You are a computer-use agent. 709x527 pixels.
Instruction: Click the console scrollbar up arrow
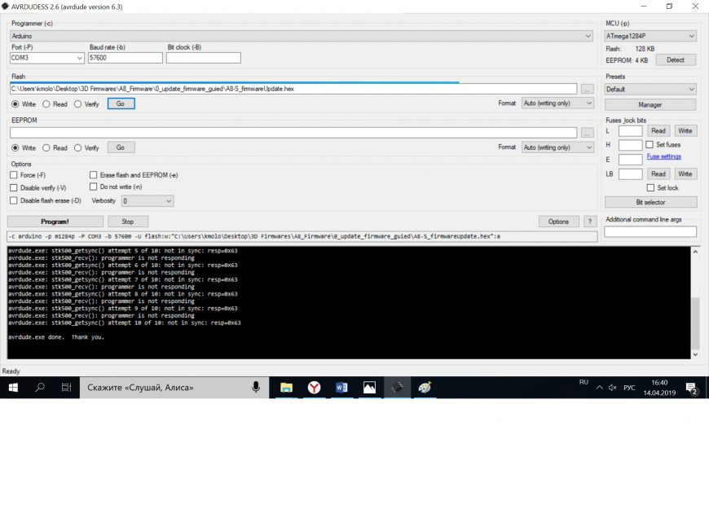point(695,252)
